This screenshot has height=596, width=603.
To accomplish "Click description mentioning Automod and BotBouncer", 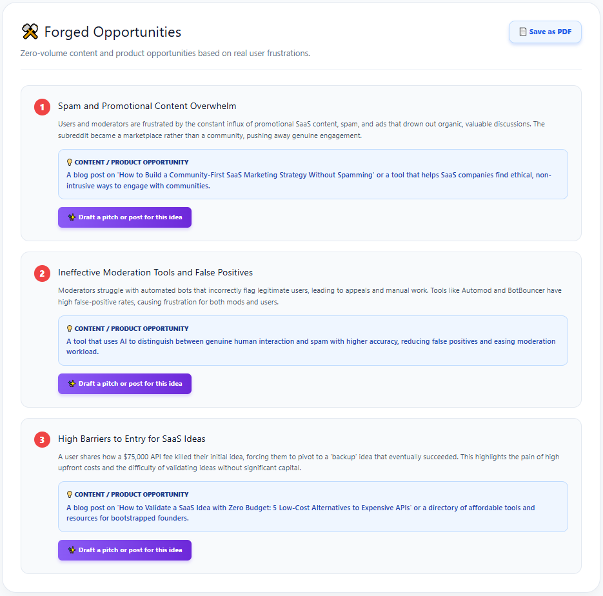I will point(310,296).
